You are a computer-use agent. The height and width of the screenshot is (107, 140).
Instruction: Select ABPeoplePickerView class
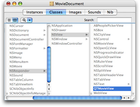[x=109, y=26]
